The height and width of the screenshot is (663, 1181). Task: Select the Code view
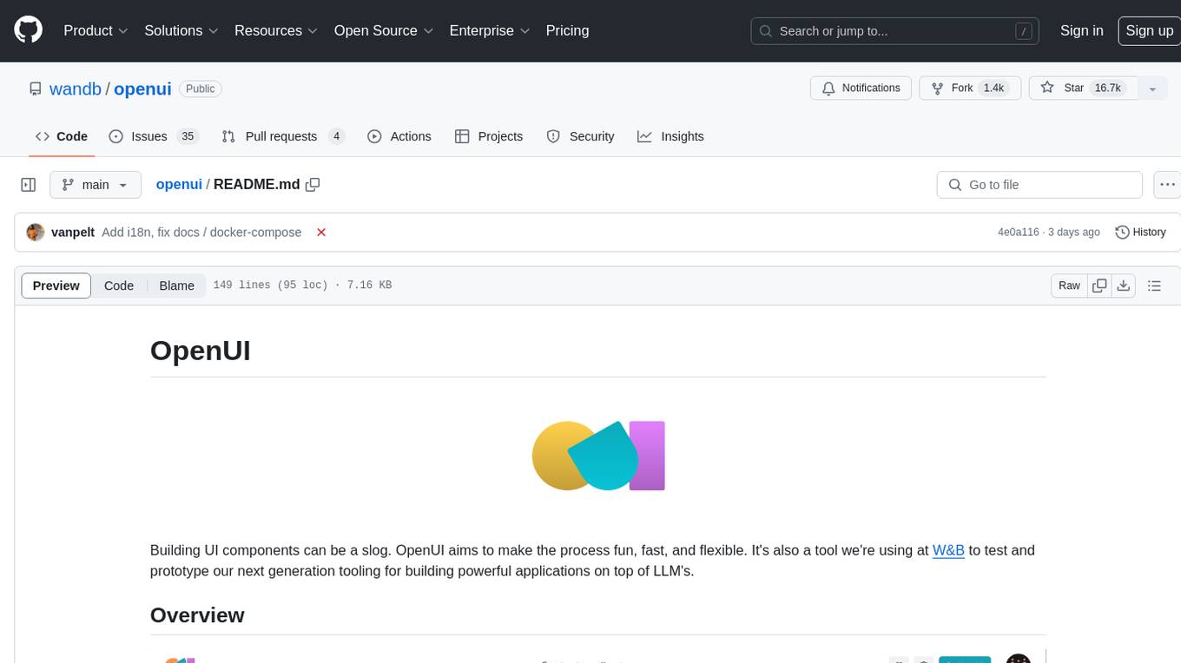point(119,286)
